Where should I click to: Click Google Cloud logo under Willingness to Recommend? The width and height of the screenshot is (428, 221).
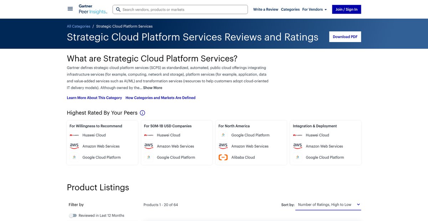tap(74, 157)
